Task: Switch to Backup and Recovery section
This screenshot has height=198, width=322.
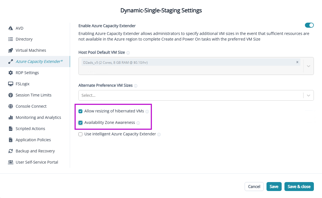Action: [x=35, y=151]
